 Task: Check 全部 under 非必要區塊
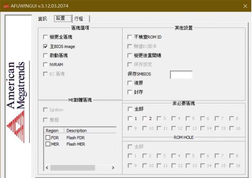[x=130, y=109]
